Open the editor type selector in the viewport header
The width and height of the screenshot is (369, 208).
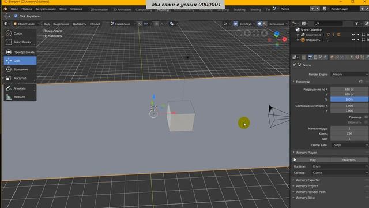pos(6,24)
